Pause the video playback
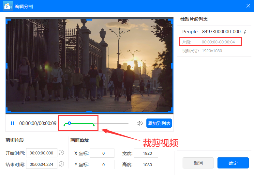The width and height of the screenshot is (254, 175). coord(12,123)
